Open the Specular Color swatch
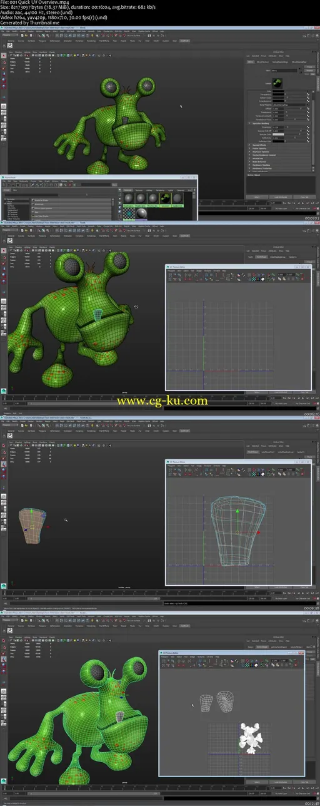The image size is (320, 806). point(278,135)
